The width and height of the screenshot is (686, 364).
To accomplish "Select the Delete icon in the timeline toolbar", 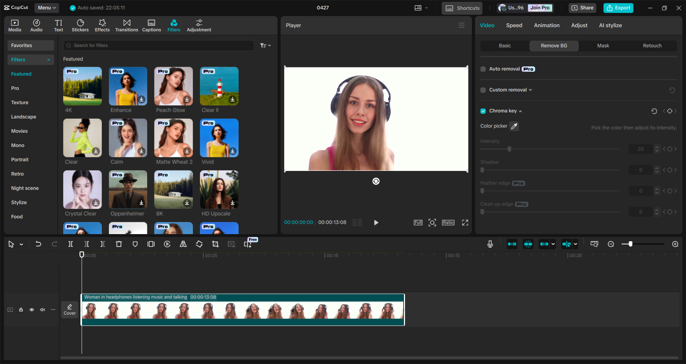I will point(119,244).
